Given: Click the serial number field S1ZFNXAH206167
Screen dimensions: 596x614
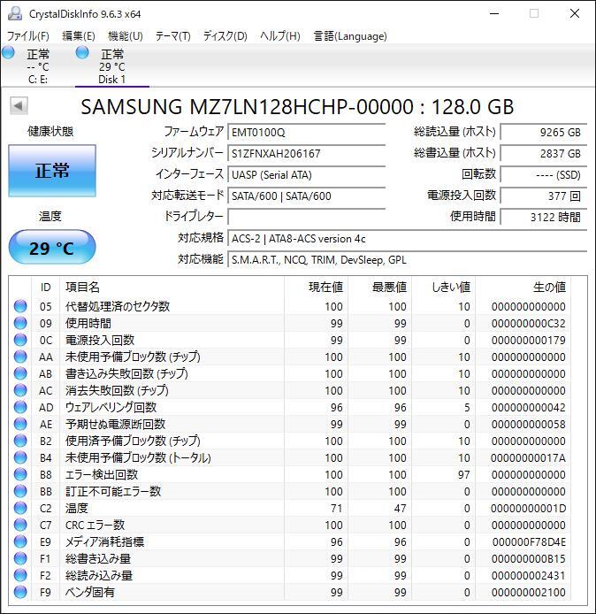Looking at the screenshot, I should click(307, 153).
